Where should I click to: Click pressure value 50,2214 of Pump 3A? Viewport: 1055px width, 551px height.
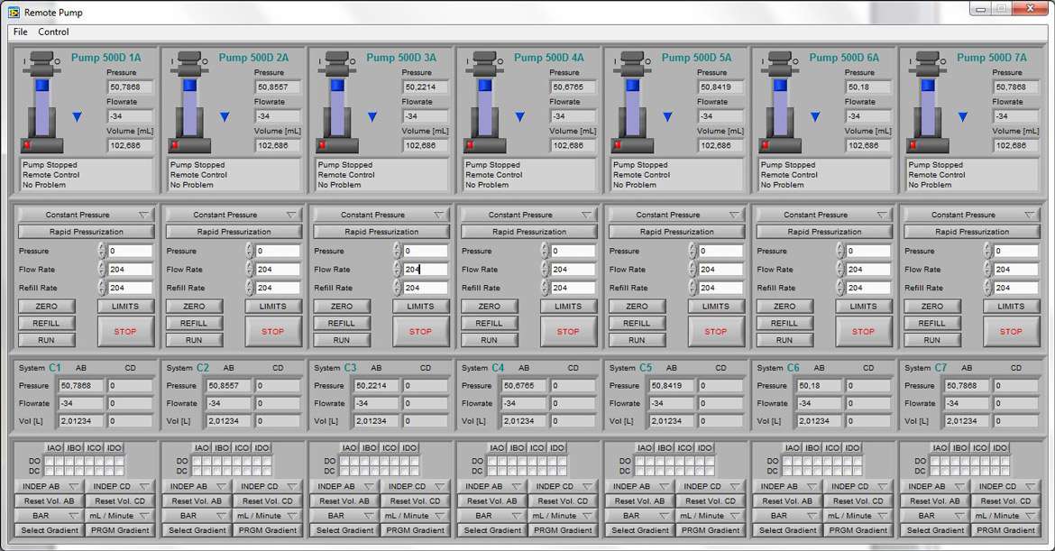pyautogui.click(x=426, y=87)
